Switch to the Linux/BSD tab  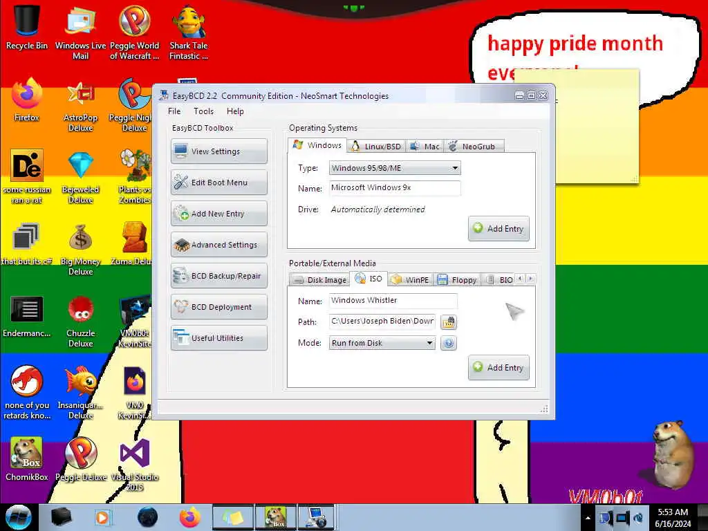376,147
